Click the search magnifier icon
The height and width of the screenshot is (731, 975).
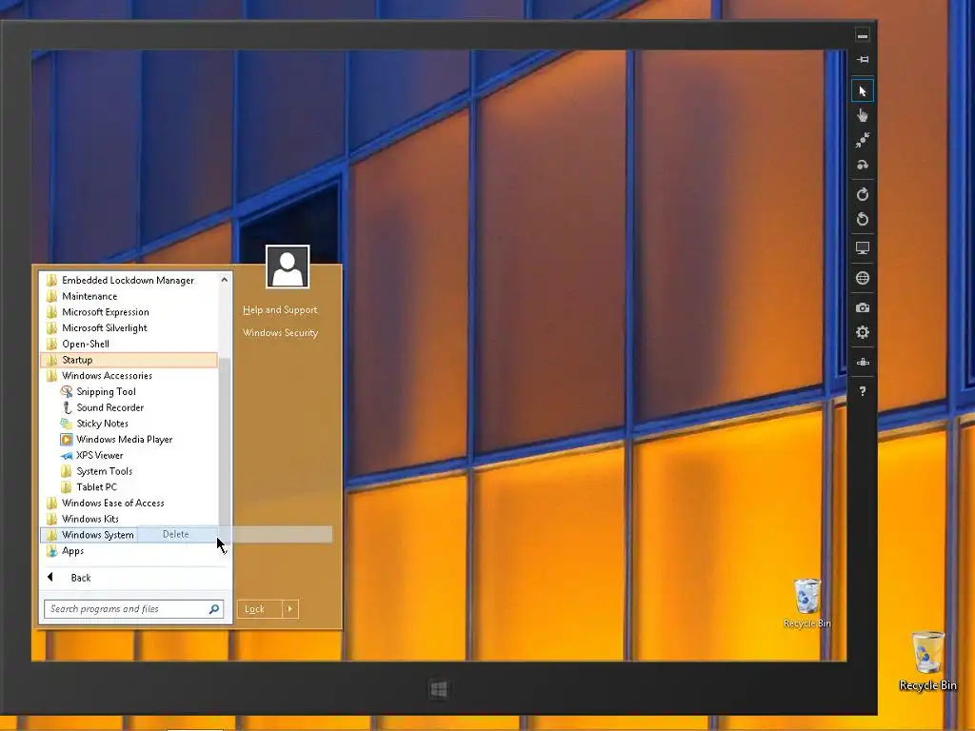pos(214,608)
